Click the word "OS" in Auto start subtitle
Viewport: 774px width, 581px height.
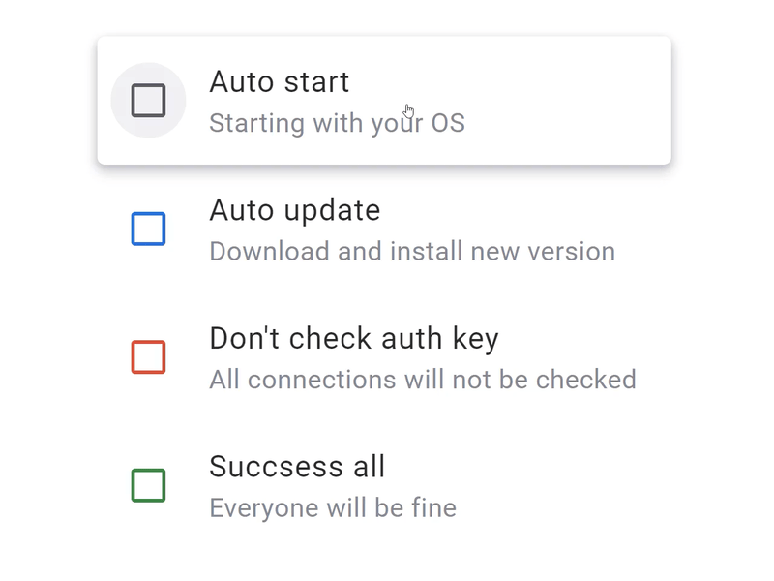[448, 123]
